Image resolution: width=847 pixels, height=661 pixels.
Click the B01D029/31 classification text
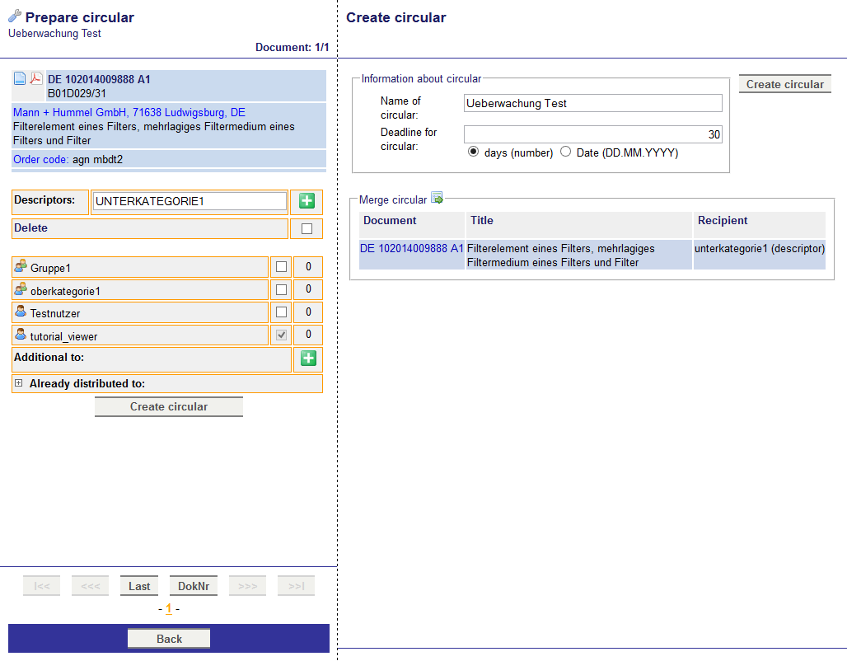pos(77,93)
